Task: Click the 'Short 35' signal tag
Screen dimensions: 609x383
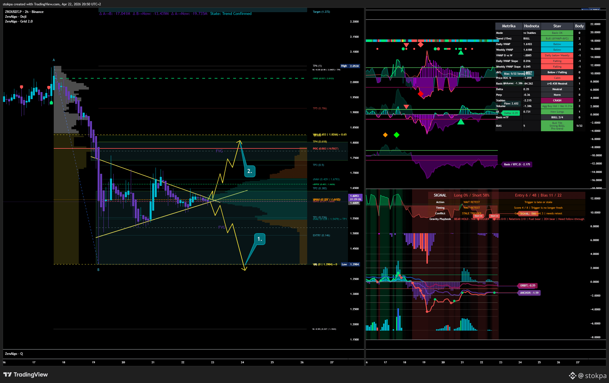Action: pos(478,216)
